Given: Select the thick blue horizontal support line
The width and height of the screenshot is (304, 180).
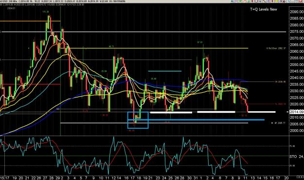Looking at the screenshot, I should click(196, 120).
